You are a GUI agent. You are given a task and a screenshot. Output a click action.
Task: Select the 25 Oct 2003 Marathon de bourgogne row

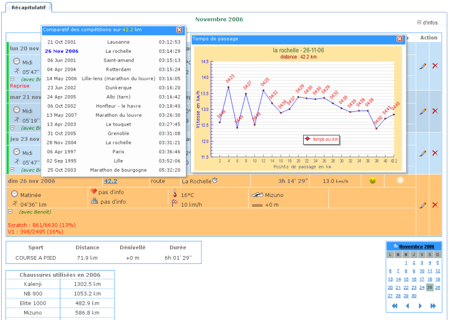(114, 170)
